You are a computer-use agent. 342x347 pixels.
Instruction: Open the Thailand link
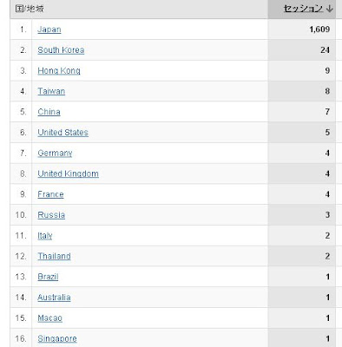tap(54, 256)
